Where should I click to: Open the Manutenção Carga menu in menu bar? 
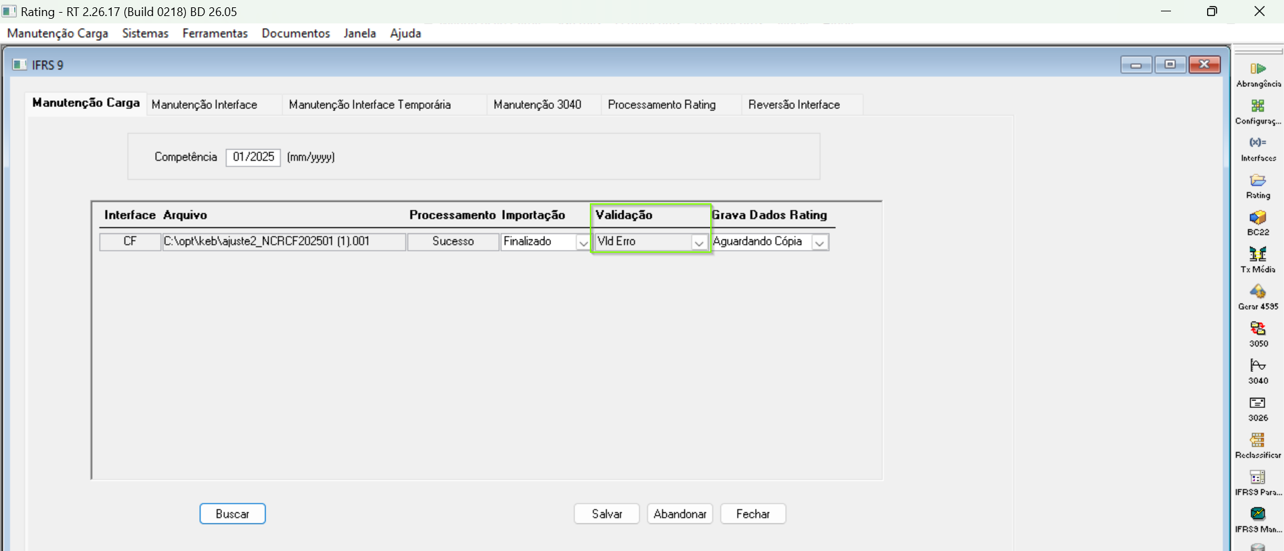[58, 33]
